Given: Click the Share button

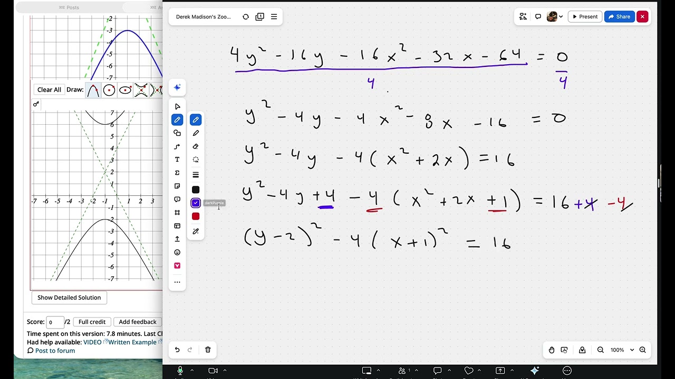Looking at the screenshot, I should click(620, 17).
